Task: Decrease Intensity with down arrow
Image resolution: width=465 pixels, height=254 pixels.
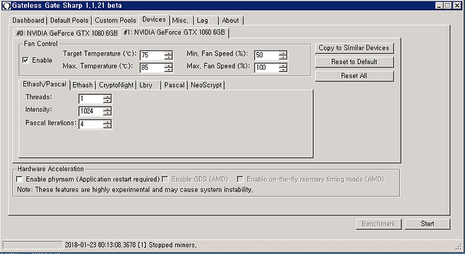Action: point(107,114)
